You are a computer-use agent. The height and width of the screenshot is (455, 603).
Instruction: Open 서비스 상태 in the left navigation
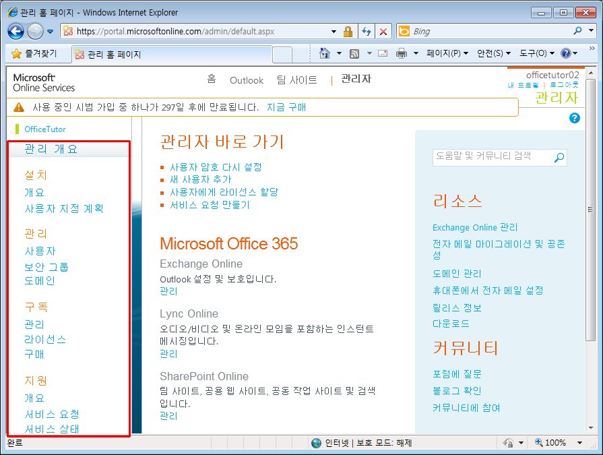click(52, 429)
